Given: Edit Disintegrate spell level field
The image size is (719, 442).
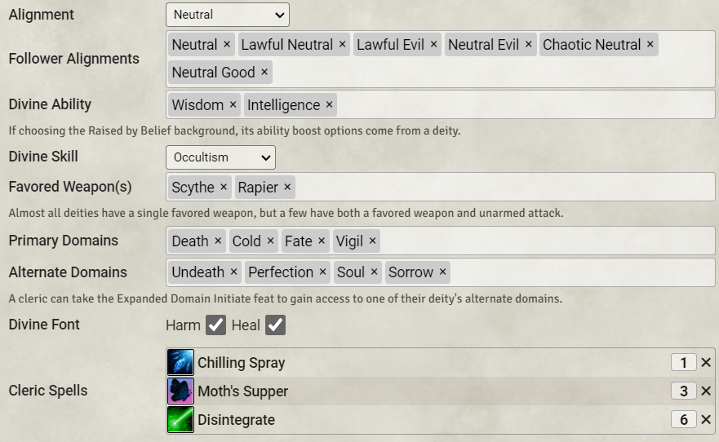Looking at the screenshot, I should coord(683,420).
